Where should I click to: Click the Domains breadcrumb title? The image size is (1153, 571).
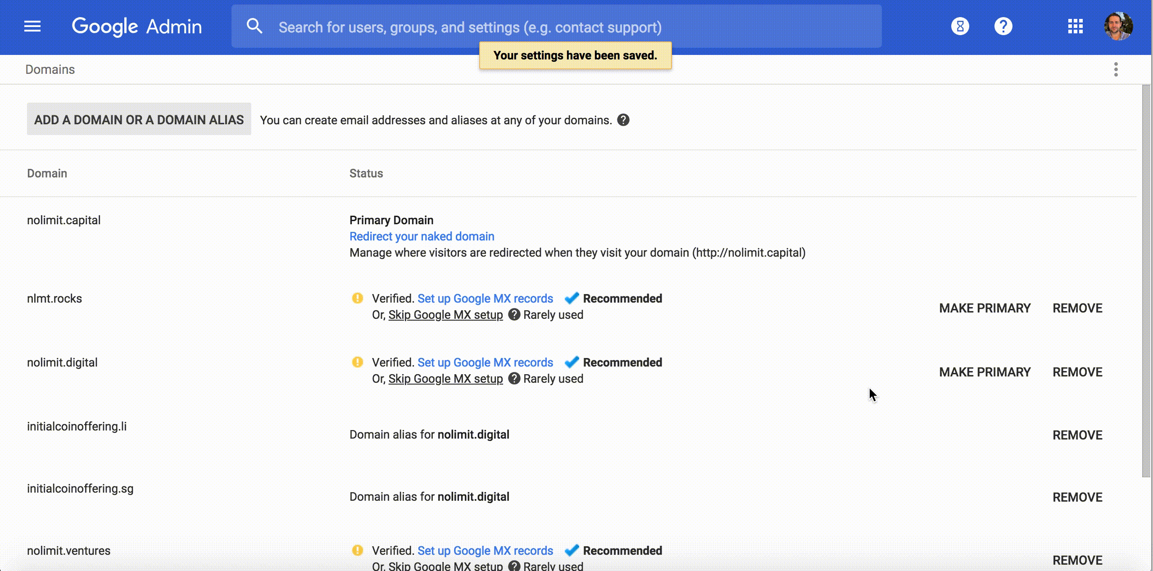[50, 69]
